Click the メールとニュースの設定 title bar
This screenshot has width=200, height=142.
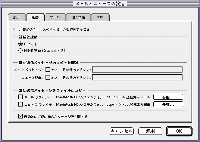click(100, 4)
